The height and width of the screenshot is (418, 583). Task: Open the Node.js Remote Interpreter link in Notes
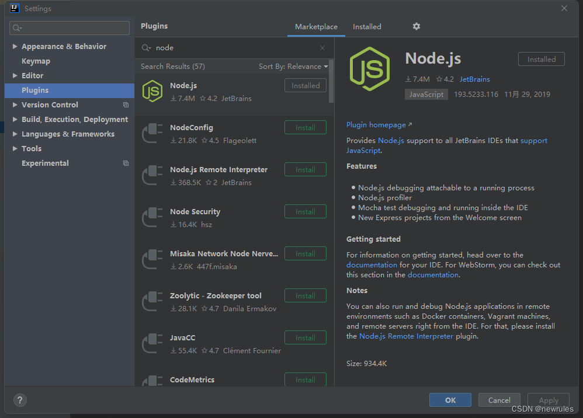click(406, 336)
